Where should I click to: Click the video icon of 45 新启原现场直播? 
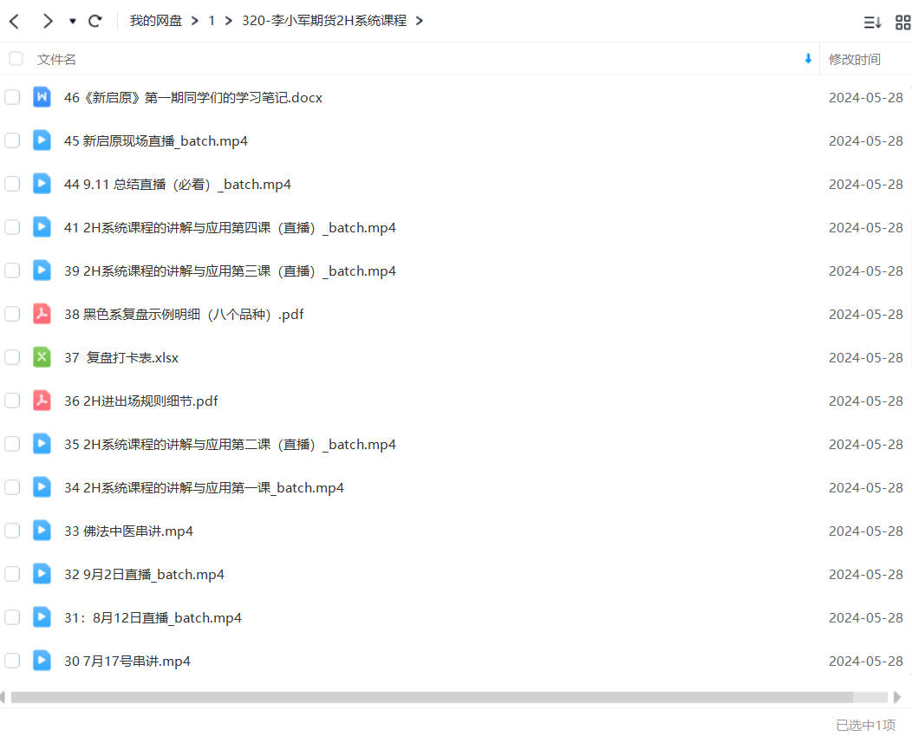coord(42,140)
